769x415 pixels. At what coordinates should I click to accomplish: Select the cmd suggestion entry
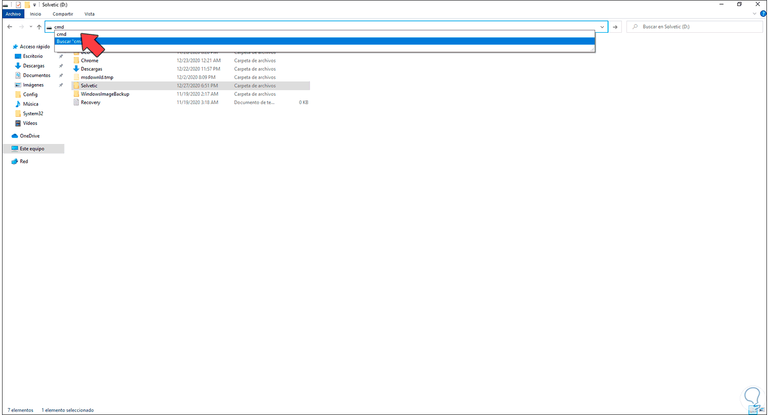tap(61, 34)
